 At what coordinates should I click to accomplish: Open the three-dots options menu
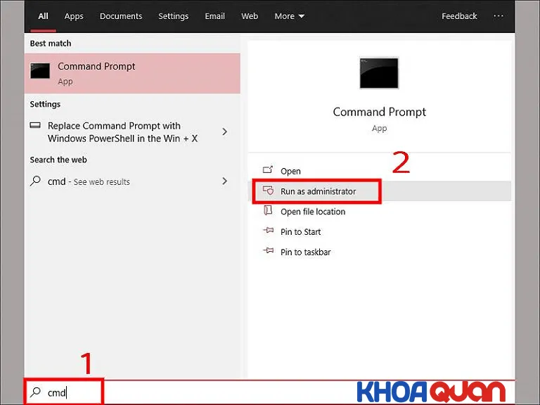pyautogui.click(x=499, y=16)
